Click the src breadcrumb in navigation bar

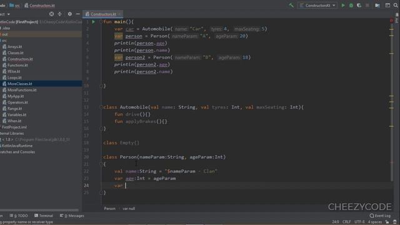pos(15,6)
